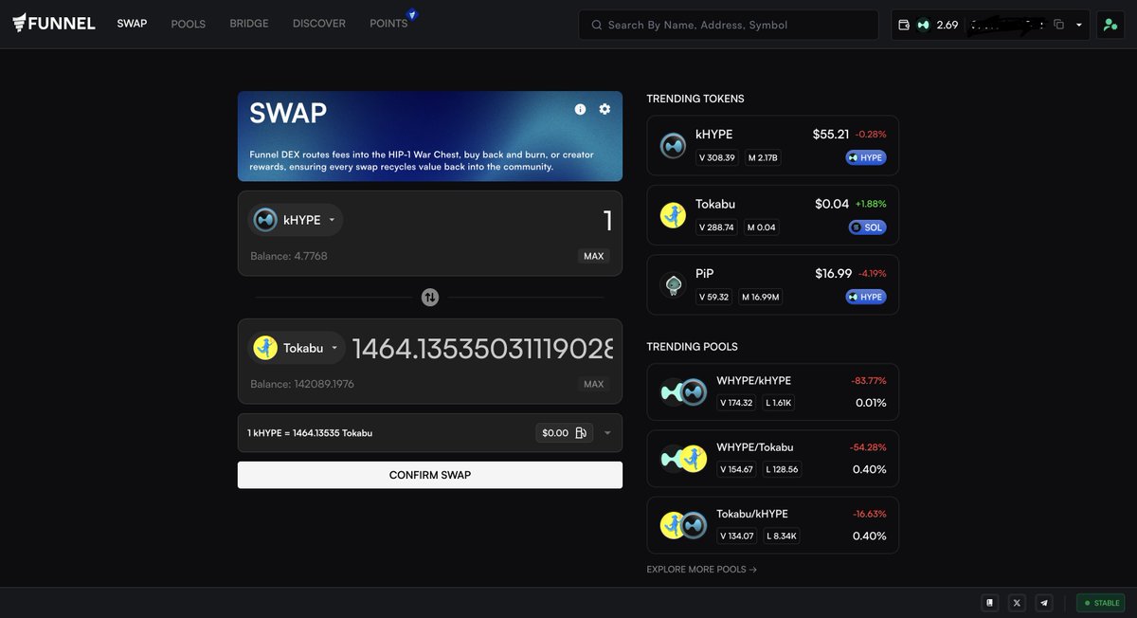Click the HYPE chain badge on kHYPE card
Screen dimensions: 1137x618
click(866, 158)
